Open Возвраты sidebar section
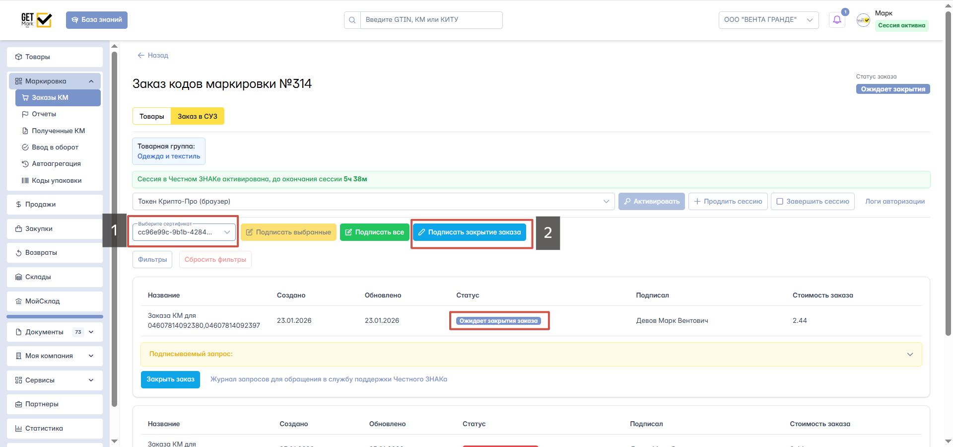Viewport: 953px width, 447px height. tap(55, 253)
